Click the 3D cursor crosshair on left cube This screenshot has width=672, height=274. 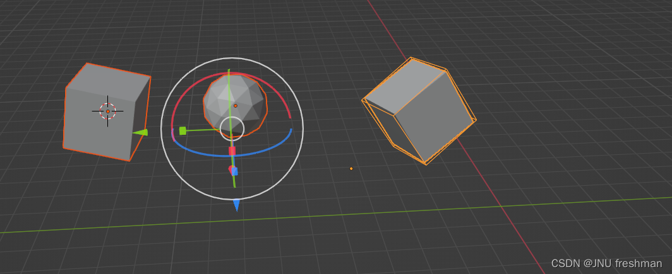[107, 111]
